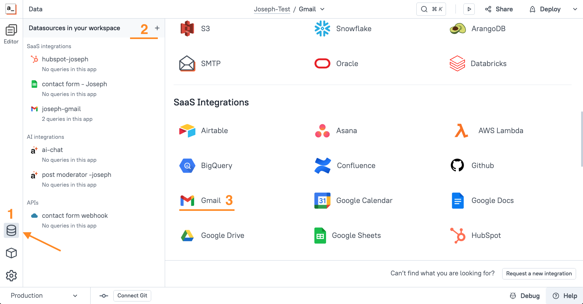Click the git branch icon beside Connect Git

[104, 296]
